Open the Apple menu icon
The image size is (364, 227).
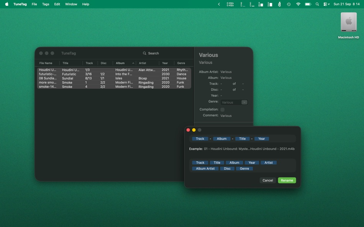coord(6,4)
